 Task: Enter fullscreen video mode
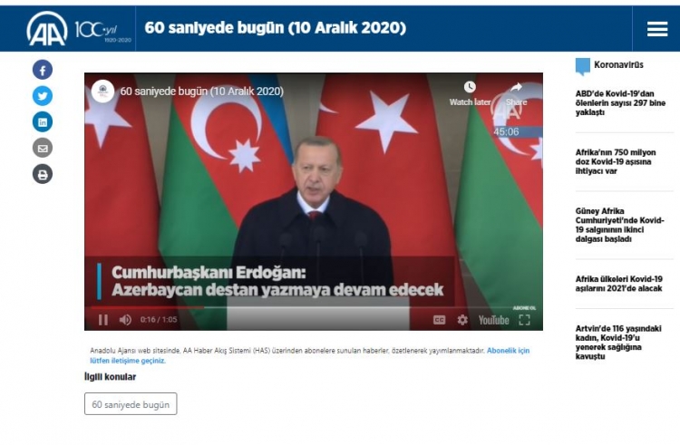[x=524, y=320]
